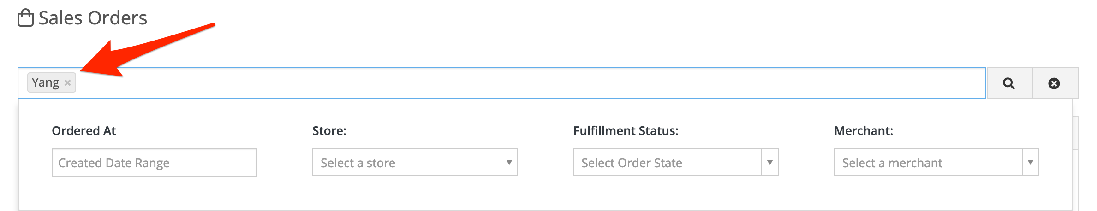The width and height of the screenshot is (1097, 211).
Task: Open the Select Order State dropdown
Action: tap(668, 162)
